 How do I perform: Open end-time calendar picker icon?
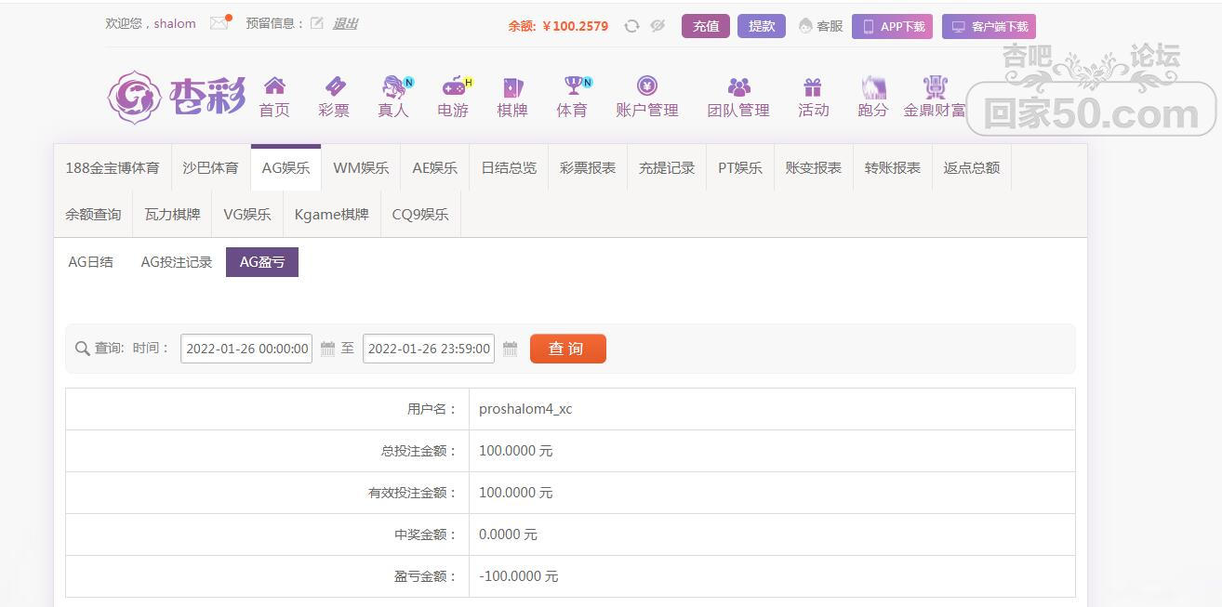(x=510, y=349)
